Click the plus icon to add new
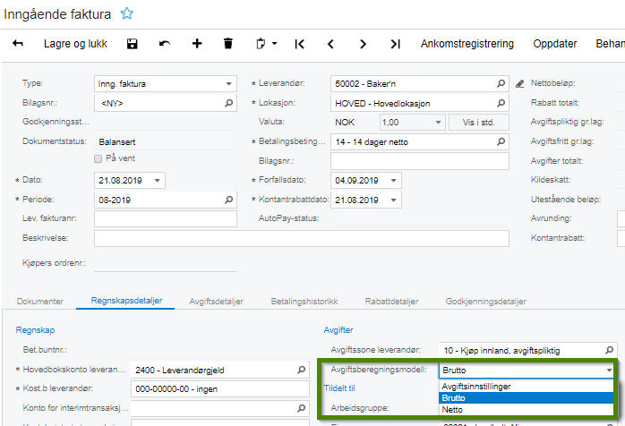 (197, 43)
